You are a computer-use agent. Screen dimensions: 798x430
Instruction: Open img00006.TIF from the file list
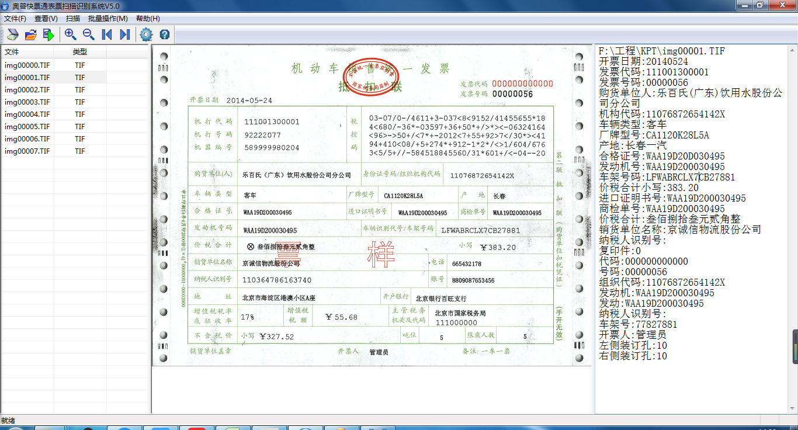tap(27, 138)
